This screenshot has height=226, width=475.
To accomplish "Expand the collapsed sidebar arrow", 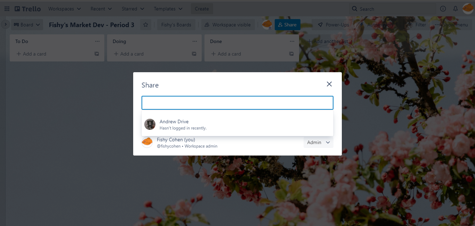I will coord(5,25).
